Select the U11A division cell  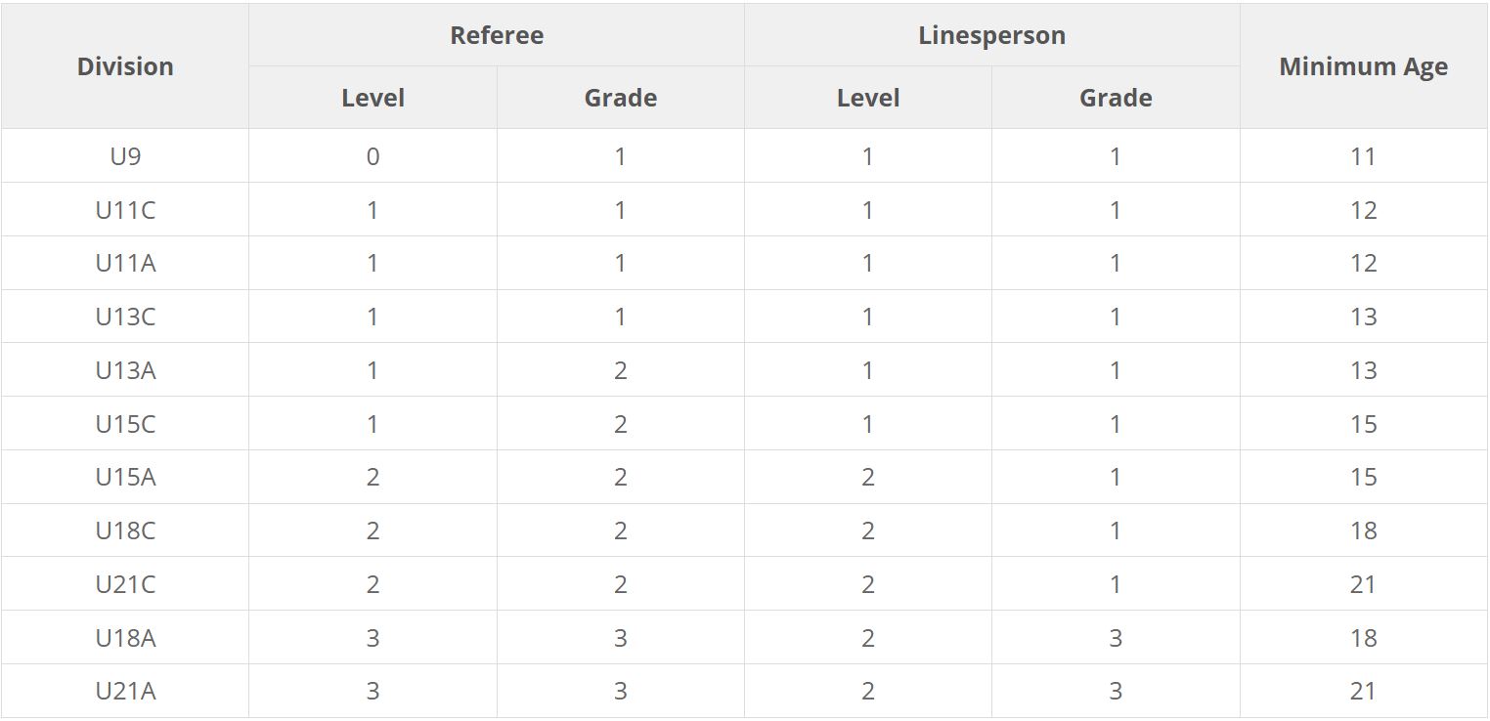point(125,263)
